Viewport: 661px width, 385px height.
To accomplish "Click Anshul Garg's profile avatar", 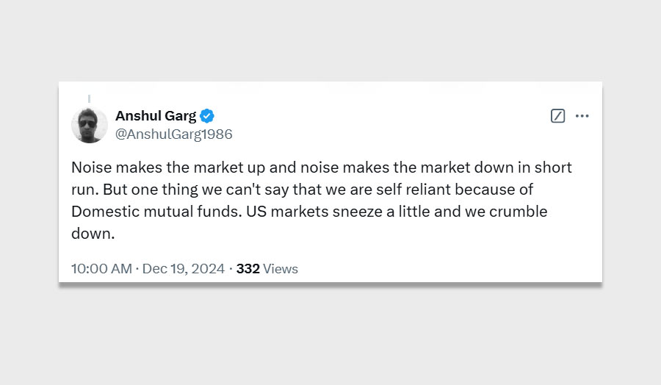I will pyautogui.click(x=90, y=124).
